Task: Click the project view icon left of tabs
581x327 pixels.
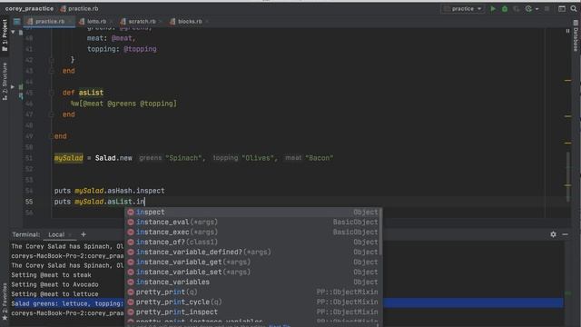Action: [16, 22]
